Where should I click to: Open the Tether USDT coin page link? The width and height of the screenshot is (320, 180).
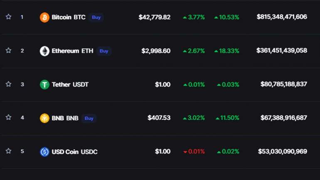(x=70, y=84)
